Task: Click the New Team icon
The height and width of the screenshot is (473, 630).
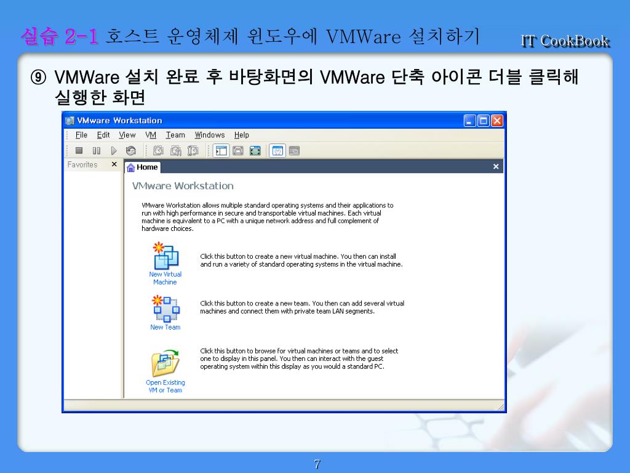Action: pos(165,309)
